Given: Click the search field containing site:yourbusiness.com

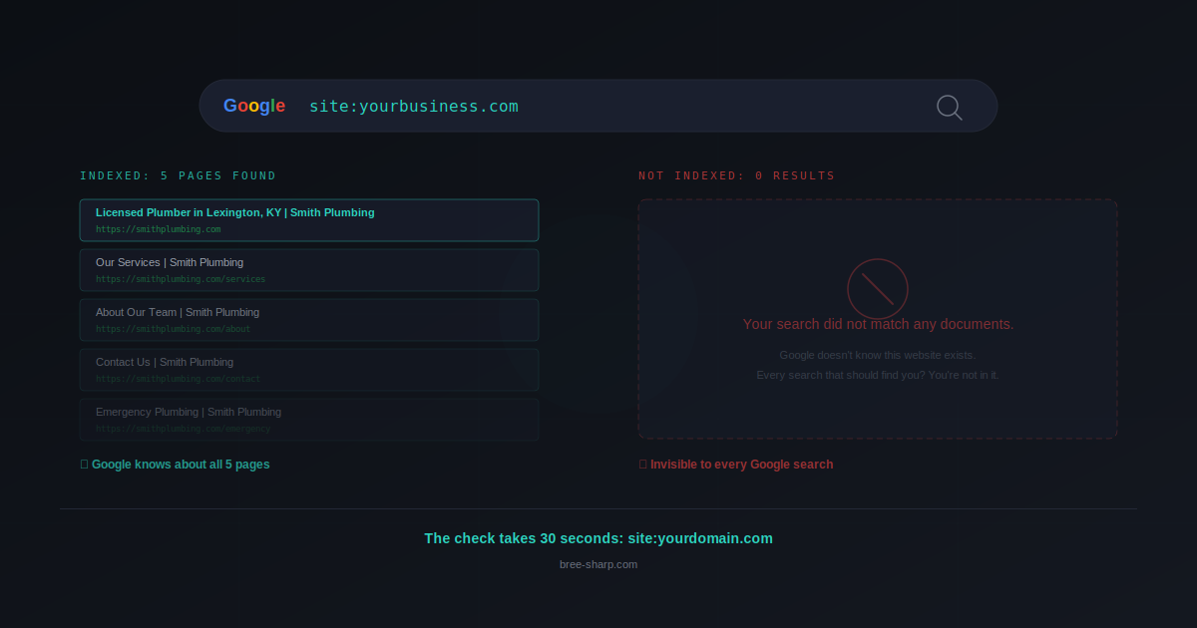Looking at the screenshot, I should [598, 106].
